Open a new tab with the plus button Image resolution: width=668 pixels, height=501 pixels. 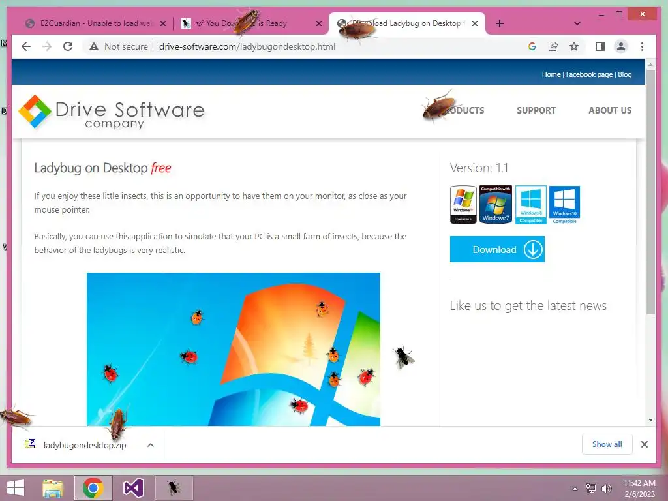(x=500, y=23)
